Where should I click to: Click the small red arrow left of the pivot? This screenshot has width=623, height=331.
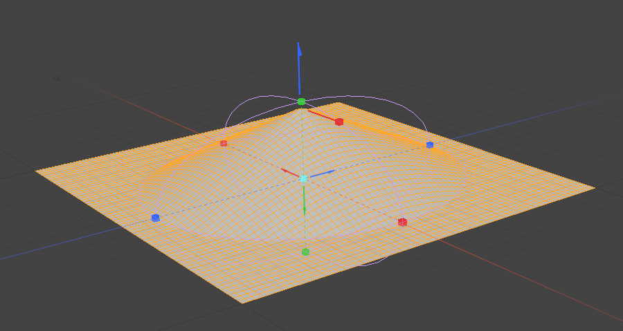pos(285,171)
